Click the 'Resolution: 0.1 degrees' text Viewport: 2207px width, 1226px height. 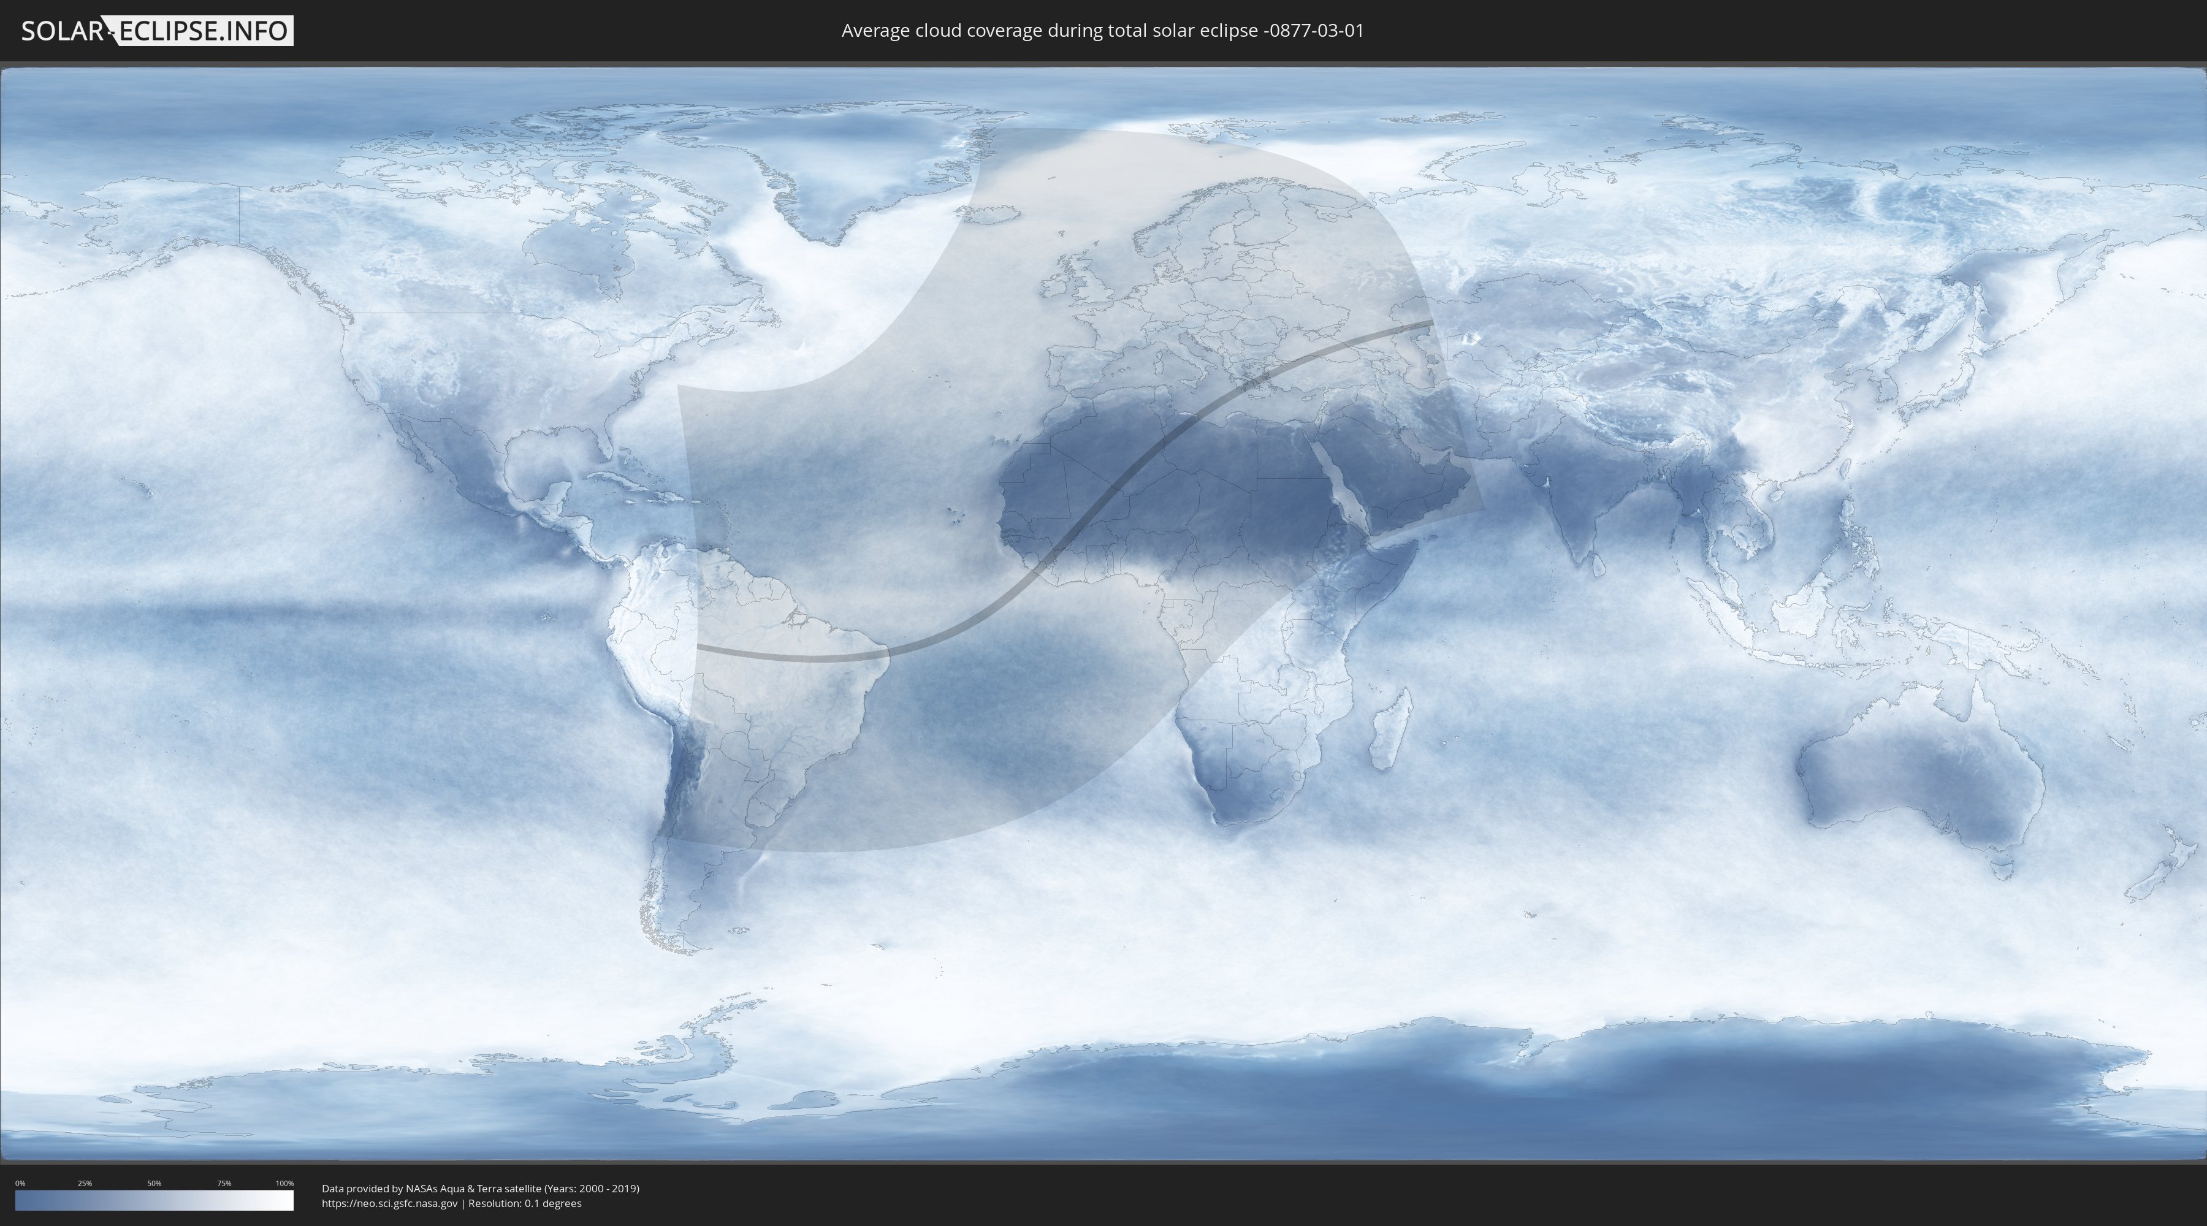coord(524,1204)
